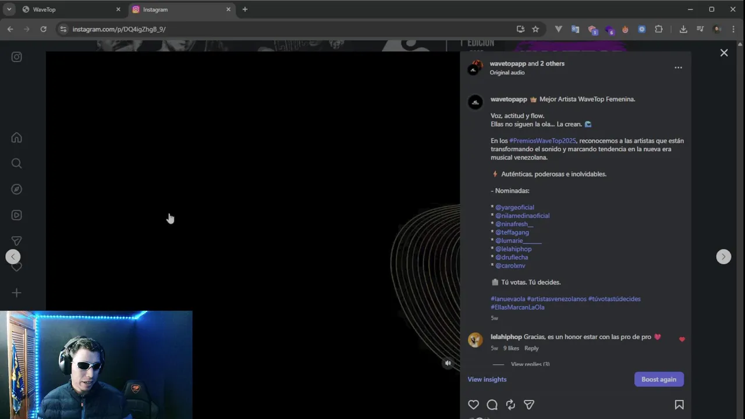Share the post via paper-plane icon

[x=529, y=405]
